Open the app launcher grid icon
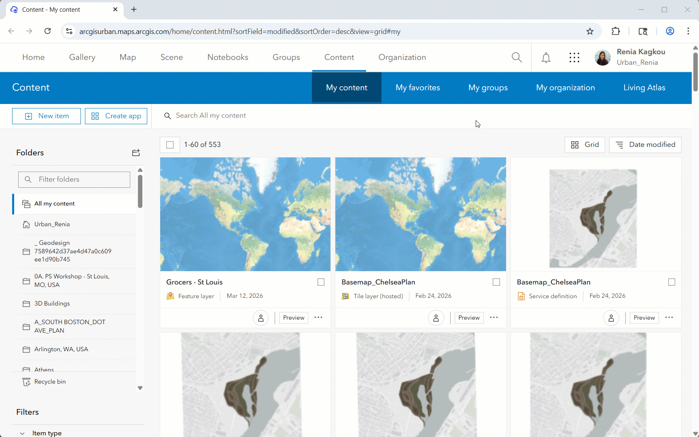 574,57
